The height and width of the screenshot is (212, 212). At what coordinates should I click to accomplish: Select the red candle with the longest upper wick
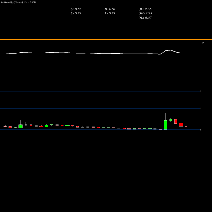tap(181, 125)
